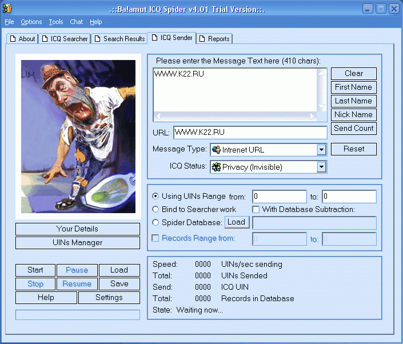Click in the message text area
The height and width of the screenshot is (344, 403).
click(x=235, y=90)
